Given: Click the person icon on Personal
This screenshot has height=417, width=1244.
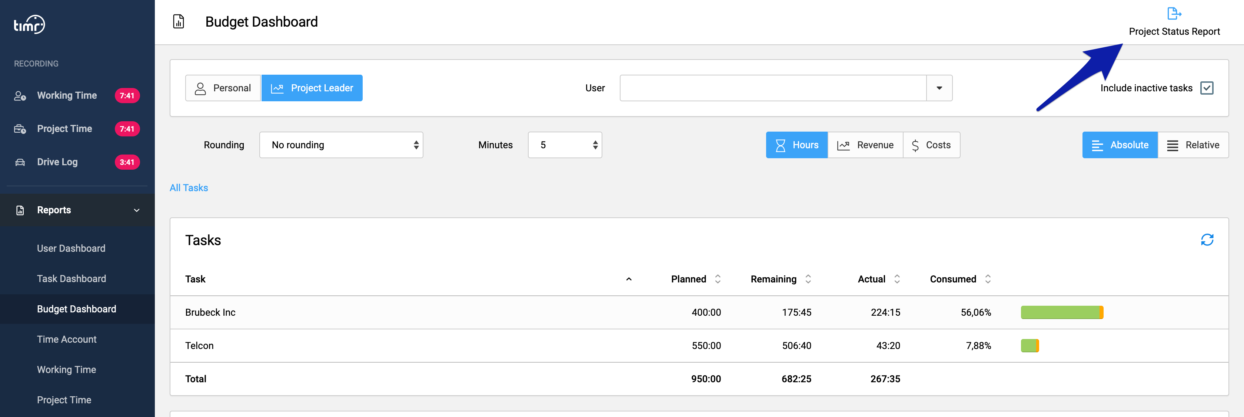Looking at the screenshot, I should click(x=200, y=88).
